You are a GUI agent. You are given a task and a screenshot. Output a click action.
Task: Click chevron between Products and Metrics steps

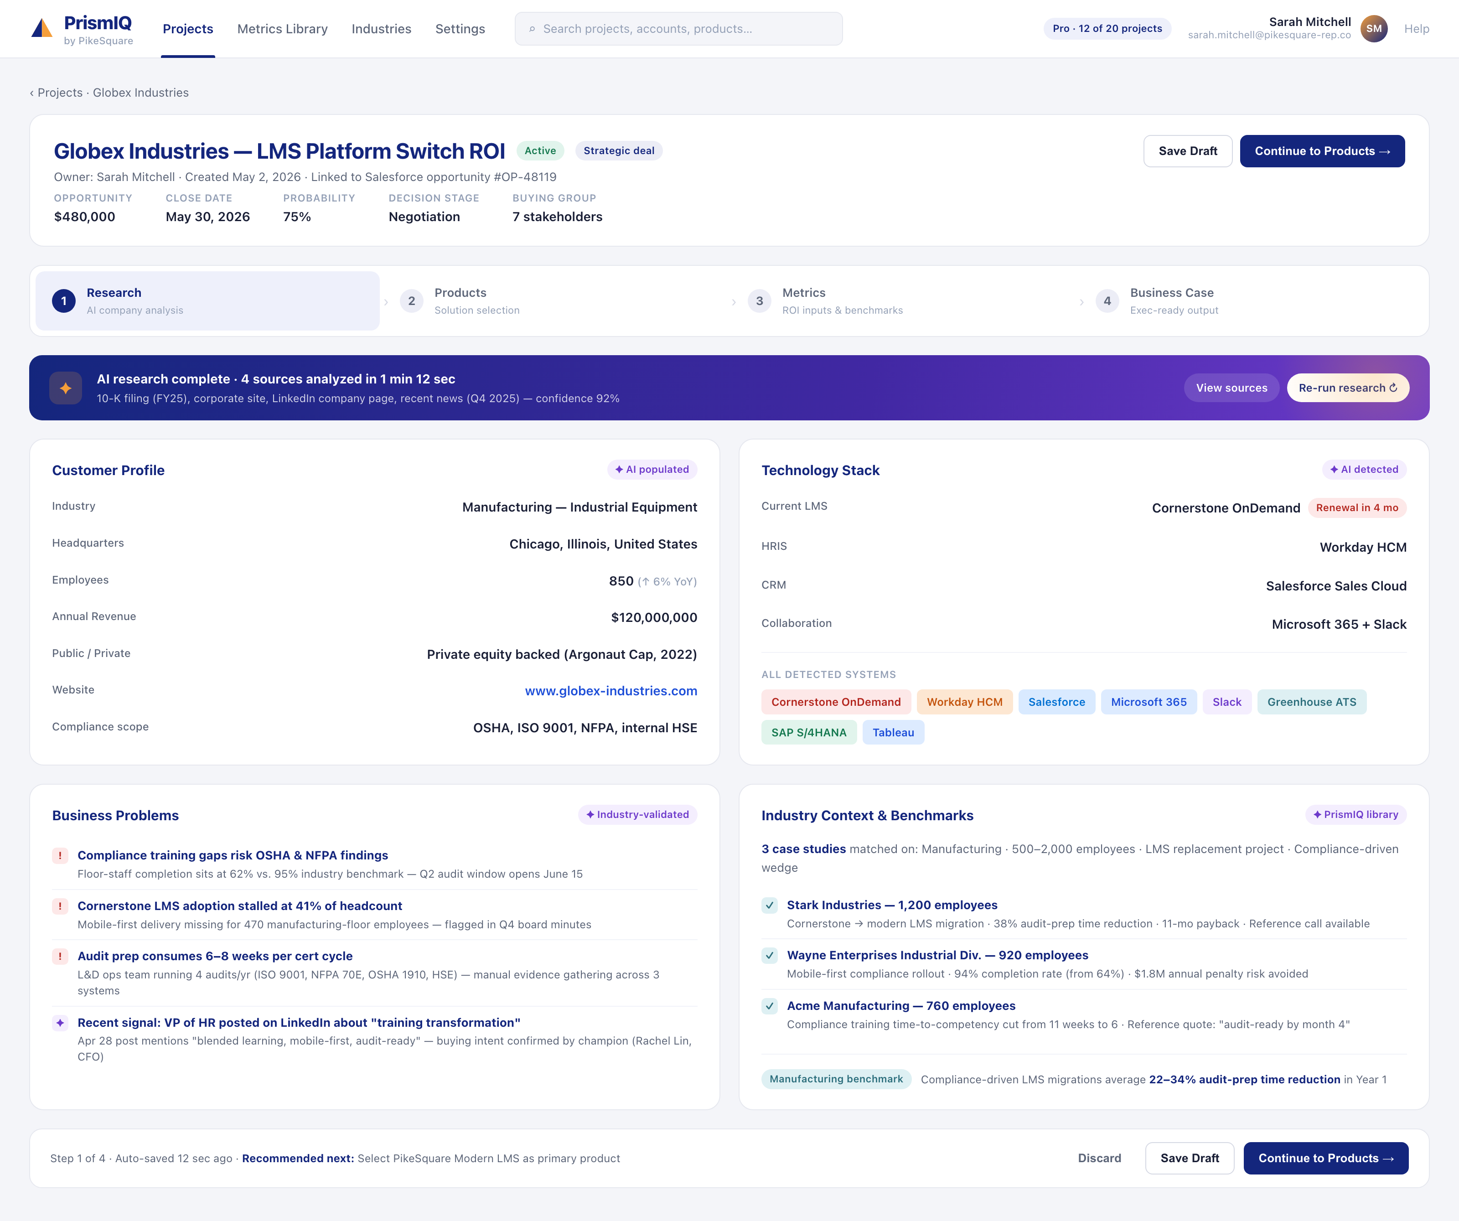(x=734, y=301)
